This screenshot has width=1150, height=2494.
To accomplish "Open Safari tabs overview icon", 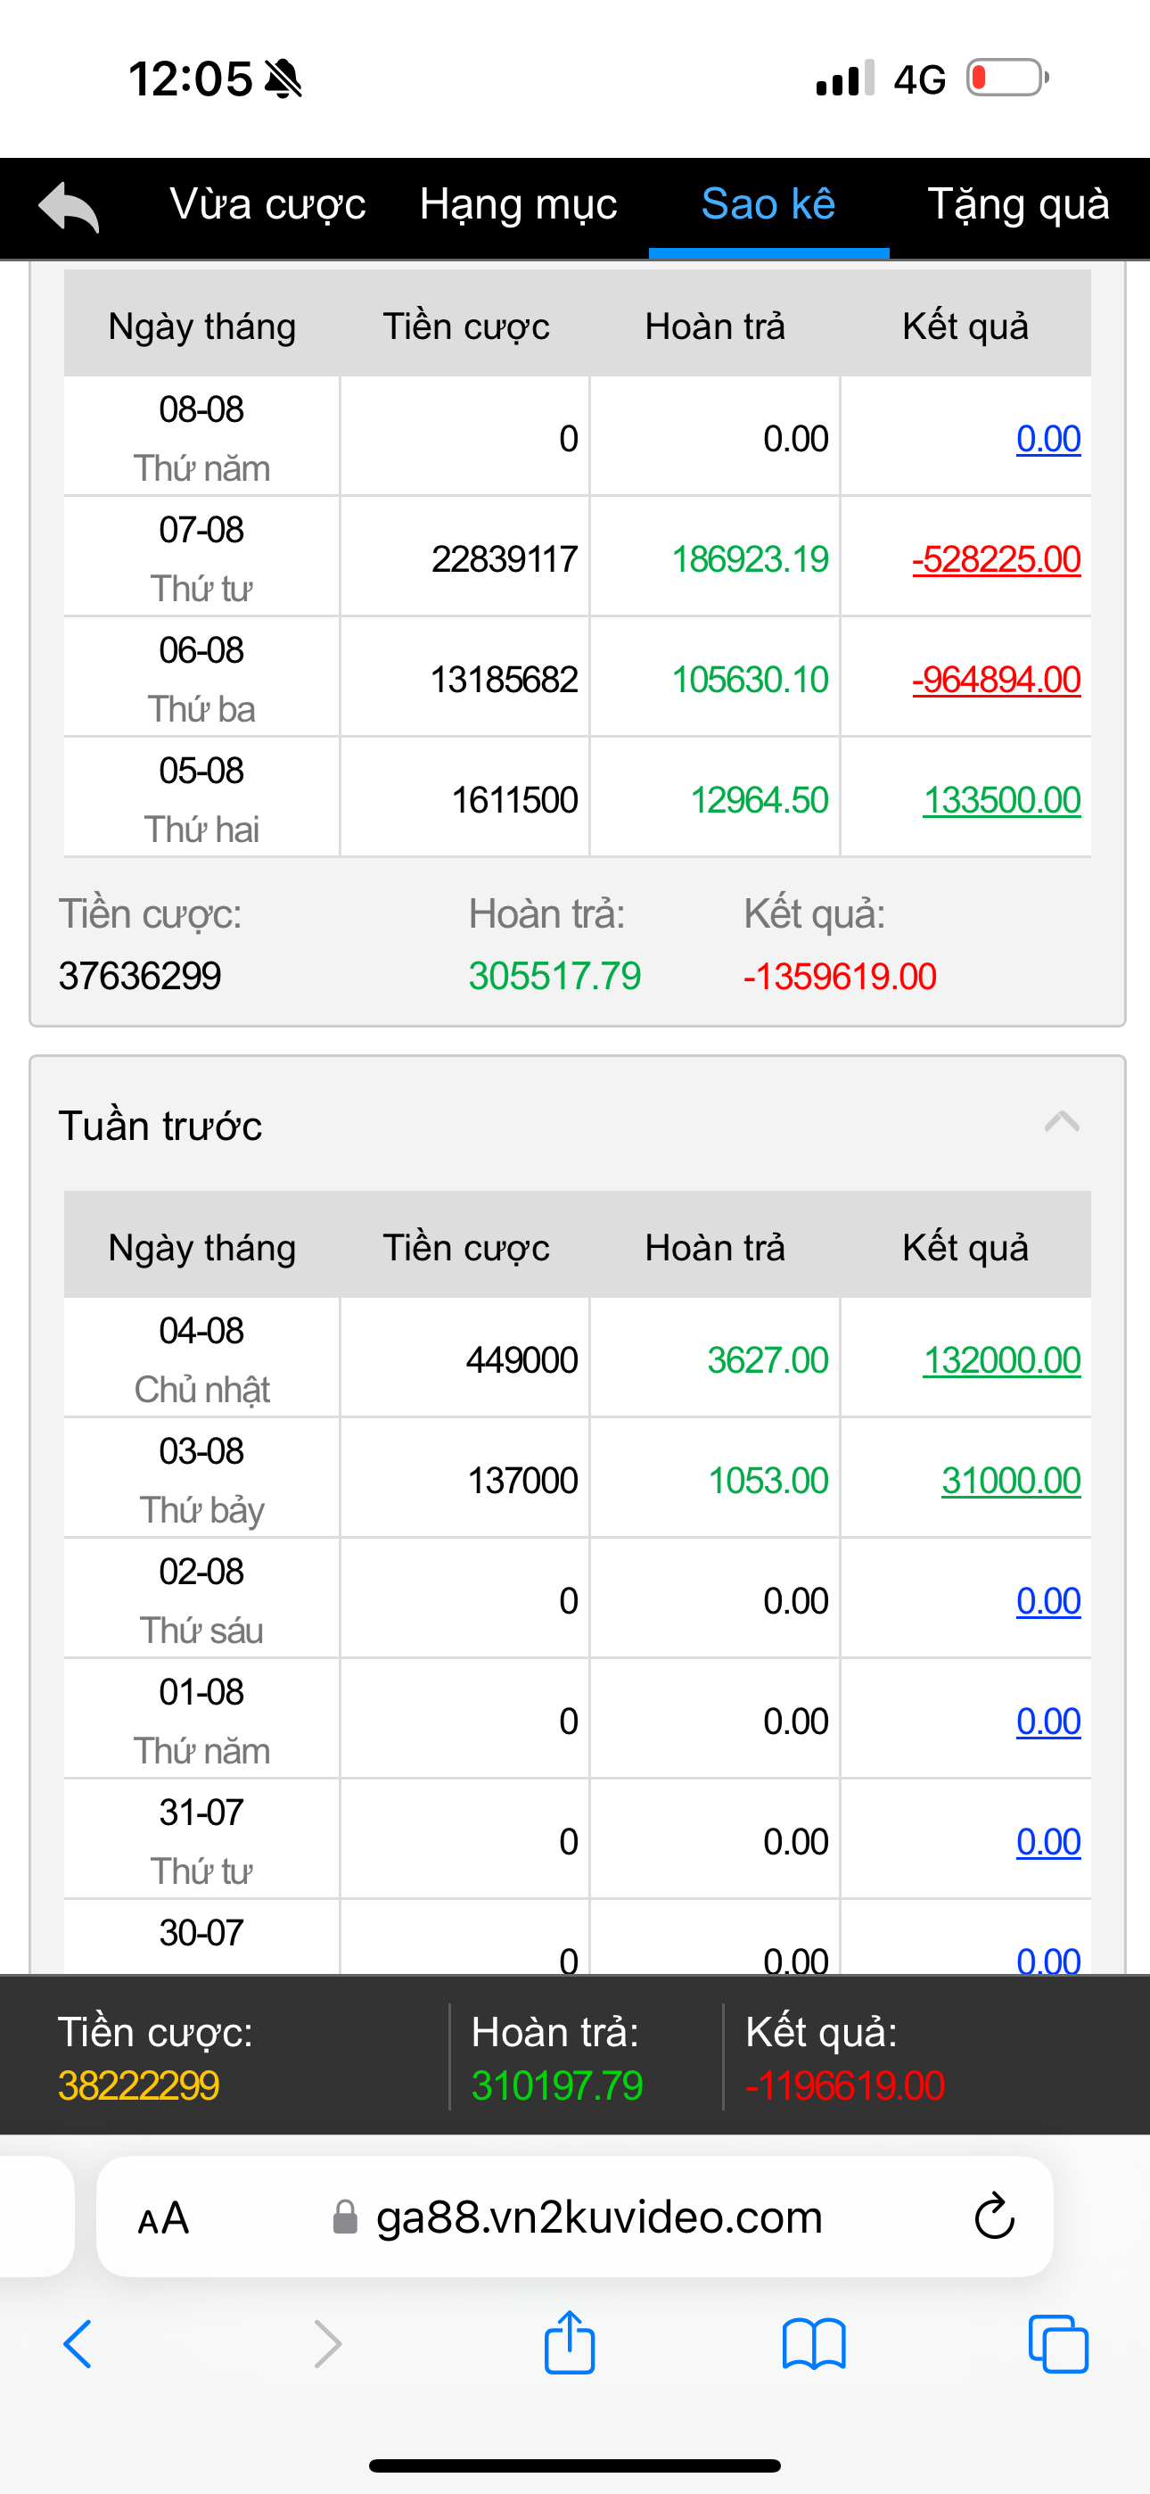I will (x=1058, y=2344).
